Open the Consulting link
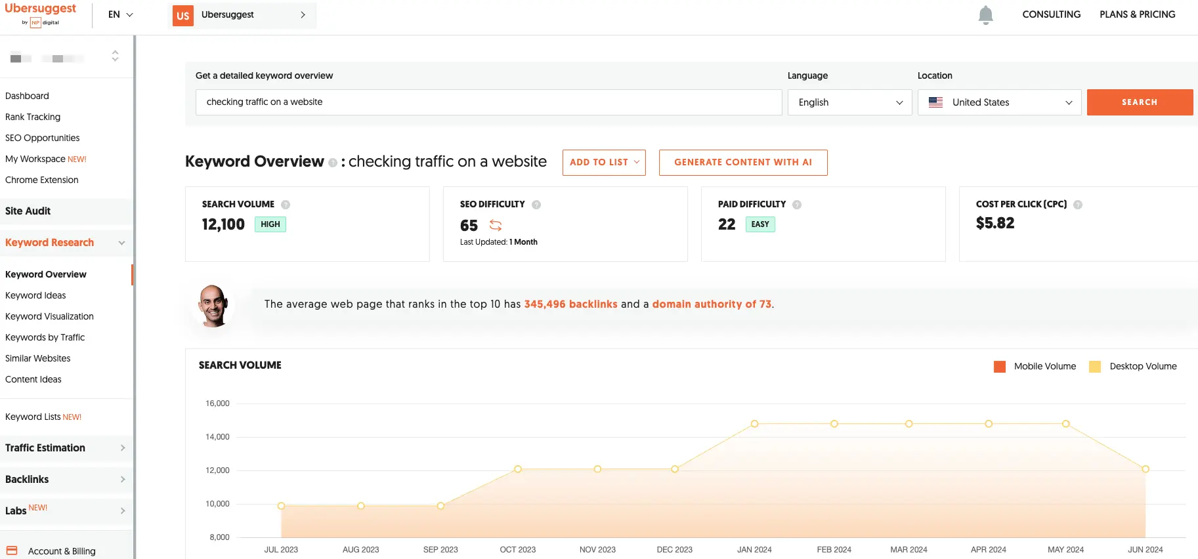The width and height of the screenshot is (1198, 559). (1051, 14)
